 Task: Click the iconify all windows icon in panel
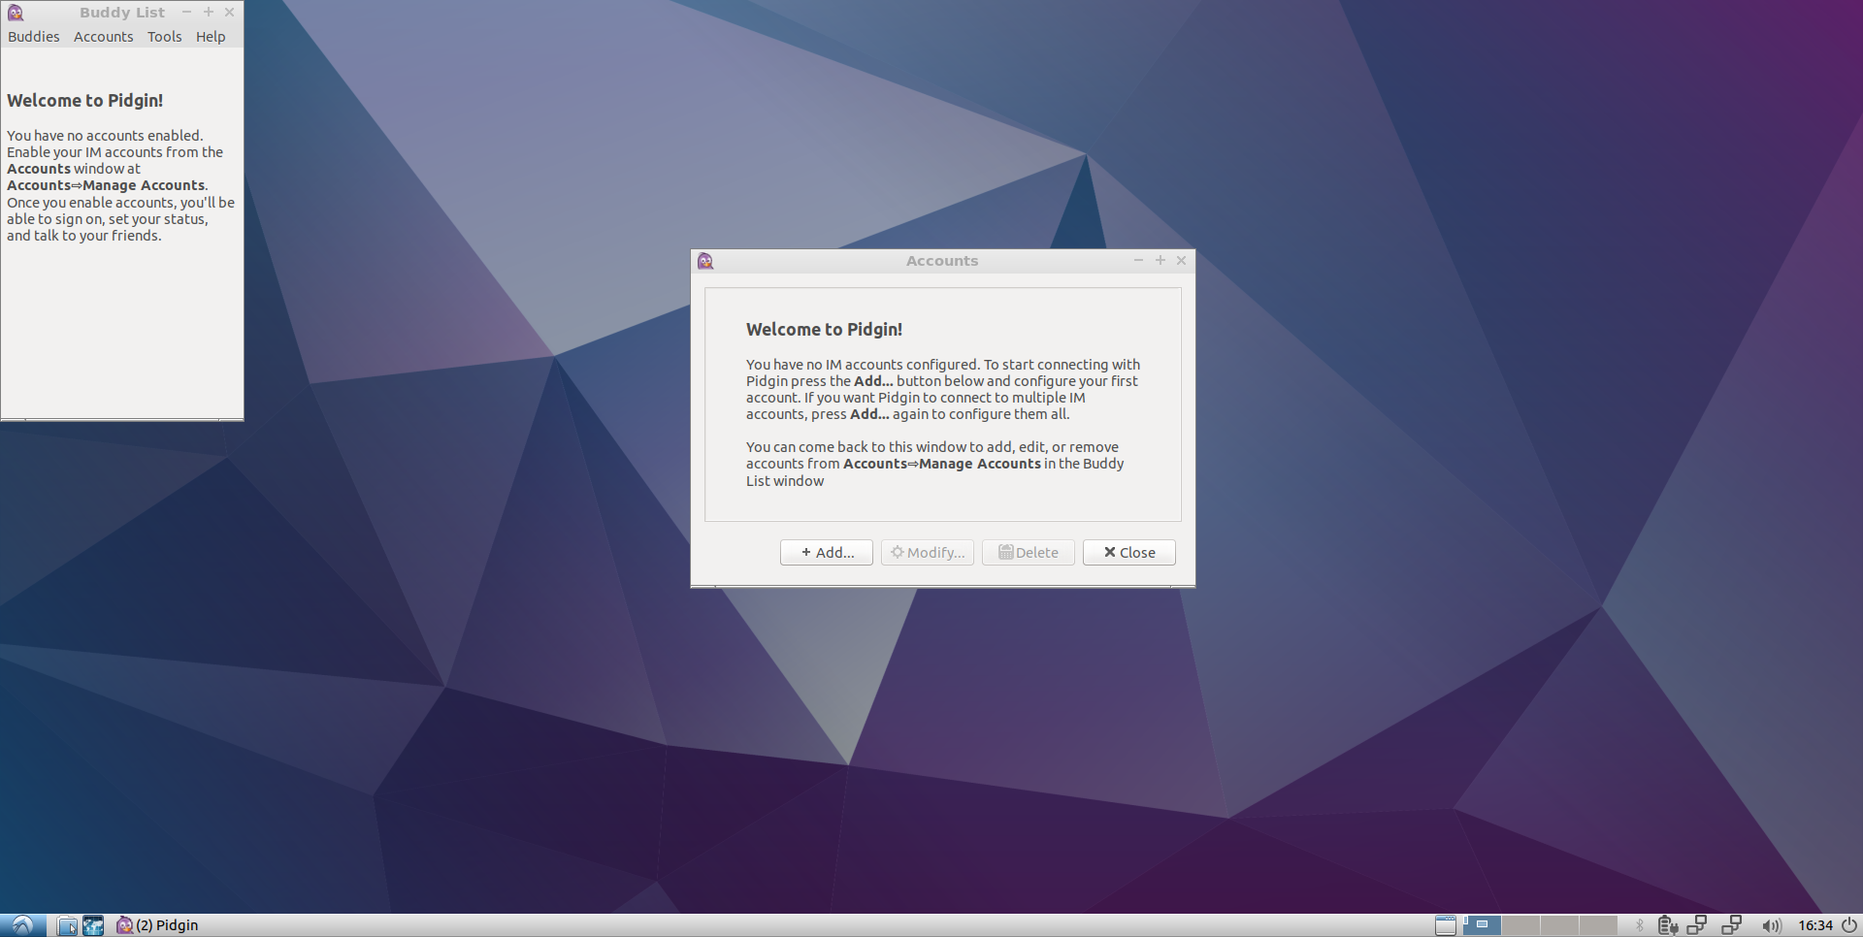(x=1446, y=925)
